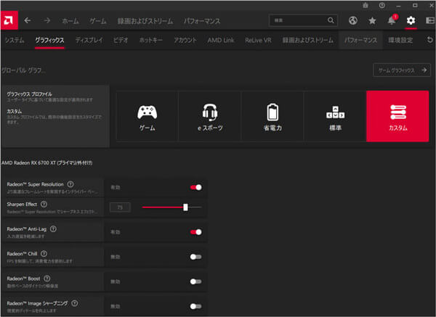The width and height of the screenshot is (436, 317).
Task: Switch to the グラフィックス tab
Action: click(x=49, y=40)
